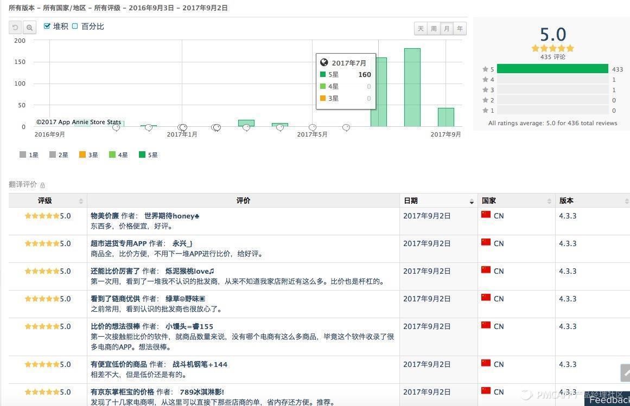This screenshot has height=406, width=630.
Task: Click the lock icon beside 翻译评价
Action: pyautogui.click(x=42, y=185)
